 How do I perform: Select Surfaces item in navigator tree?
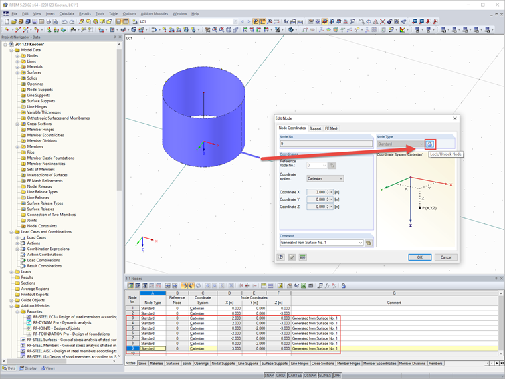34,73
